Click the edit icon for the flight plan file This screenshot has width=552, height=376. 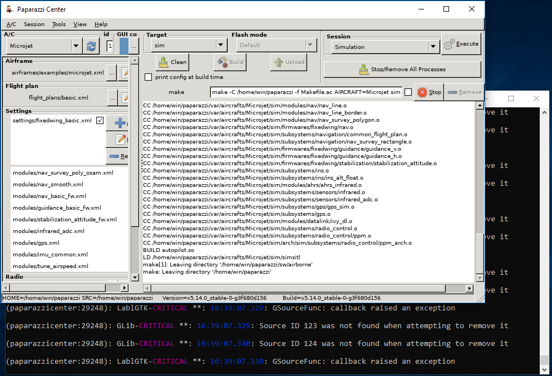124,98
